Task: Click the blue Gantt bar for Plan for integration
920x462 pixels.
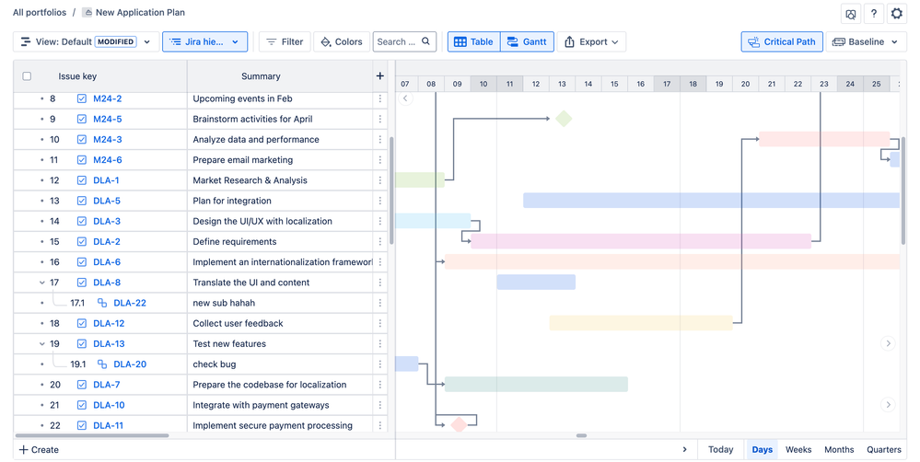Action: point(711,201)
